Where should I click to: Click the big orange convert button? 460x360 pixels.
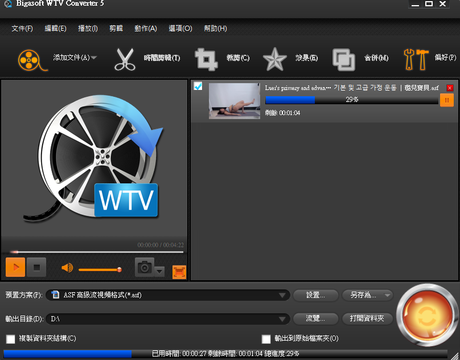[x=427, y=316]
